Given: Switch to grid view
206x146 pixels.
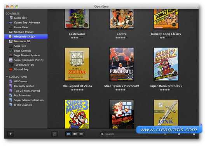Looking at the screenshot, I should pos(68,134).
